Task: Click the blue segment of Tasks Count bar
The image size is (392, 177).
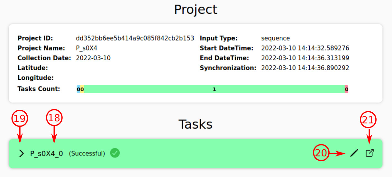Action: point(78,89)
